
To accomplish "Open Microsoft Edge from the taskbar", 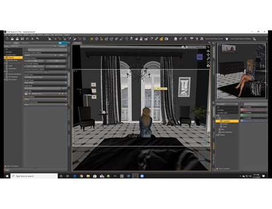I will point(75,176).
